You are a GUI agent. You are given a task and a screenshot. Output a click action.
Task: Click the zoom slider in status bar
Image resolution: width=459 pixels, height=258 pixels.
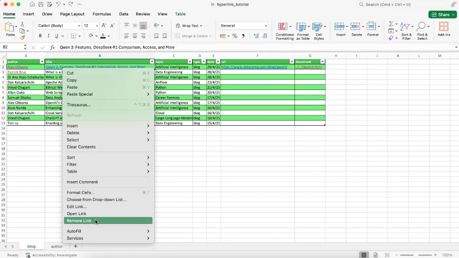pos(415,255)
